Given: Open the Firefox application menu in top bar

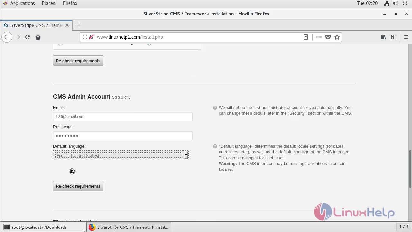Looking at the screenshot, I should (x=70, y=3).
